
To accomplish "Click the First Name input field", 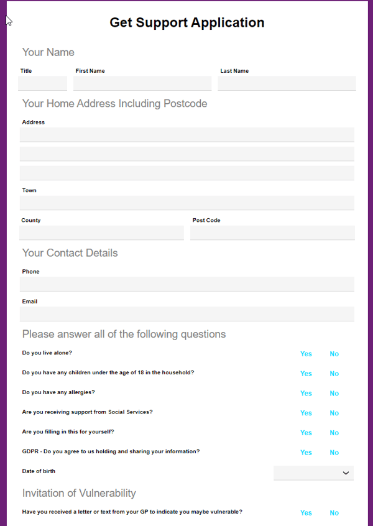I will tap(142, 83).
